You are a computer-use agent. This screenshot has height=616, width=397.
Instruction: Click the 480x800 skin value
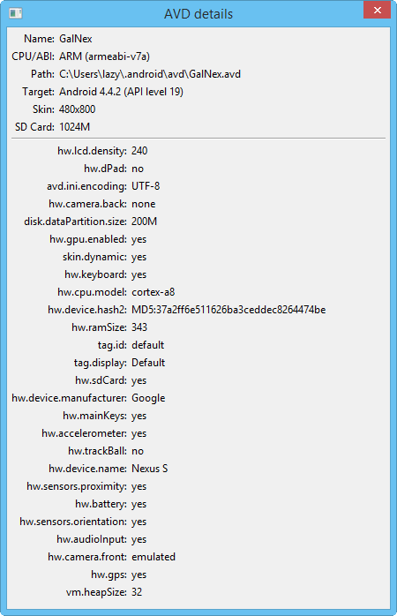pyautogui.click(x=78, y=109)
